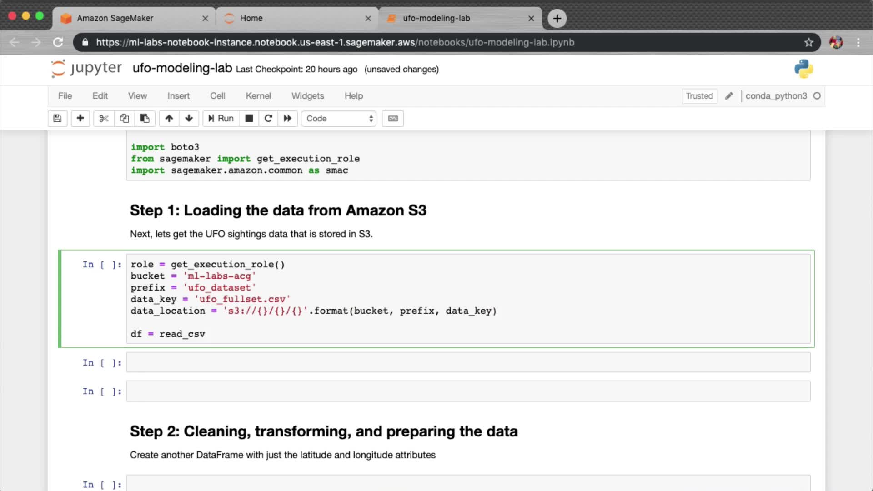Interrupt the kernel with stop icon
This screenshot has width=873, height=491.
click(249, 119)
